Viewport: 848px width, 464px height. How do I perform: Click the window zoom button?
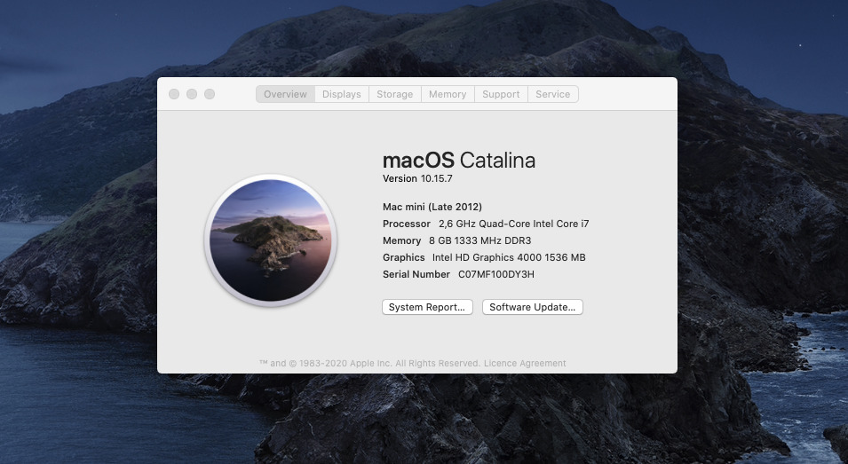210,94
